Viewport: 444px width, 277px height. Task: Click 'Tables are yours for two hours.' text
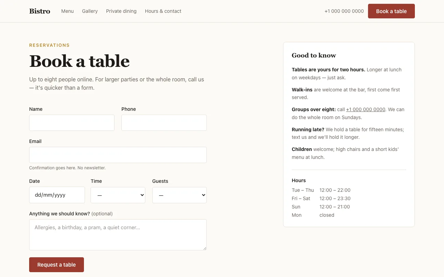pos(328,70)
